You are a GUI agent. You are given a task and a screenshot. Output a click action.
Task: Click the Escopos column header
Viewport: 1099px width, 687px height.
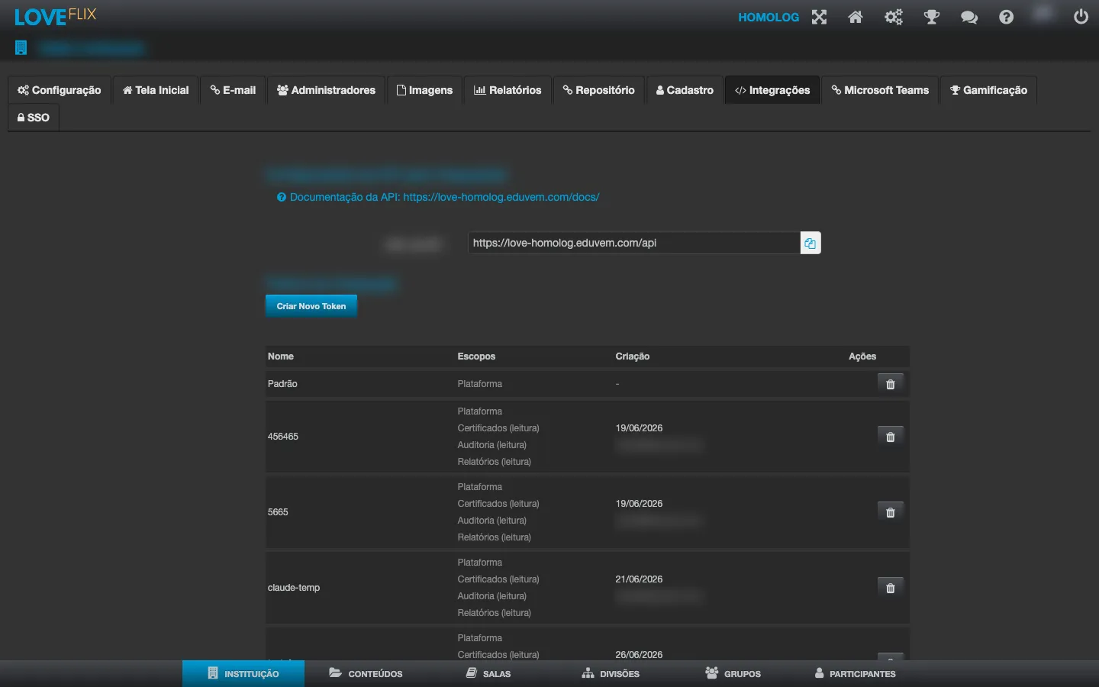tap(476, 356)
